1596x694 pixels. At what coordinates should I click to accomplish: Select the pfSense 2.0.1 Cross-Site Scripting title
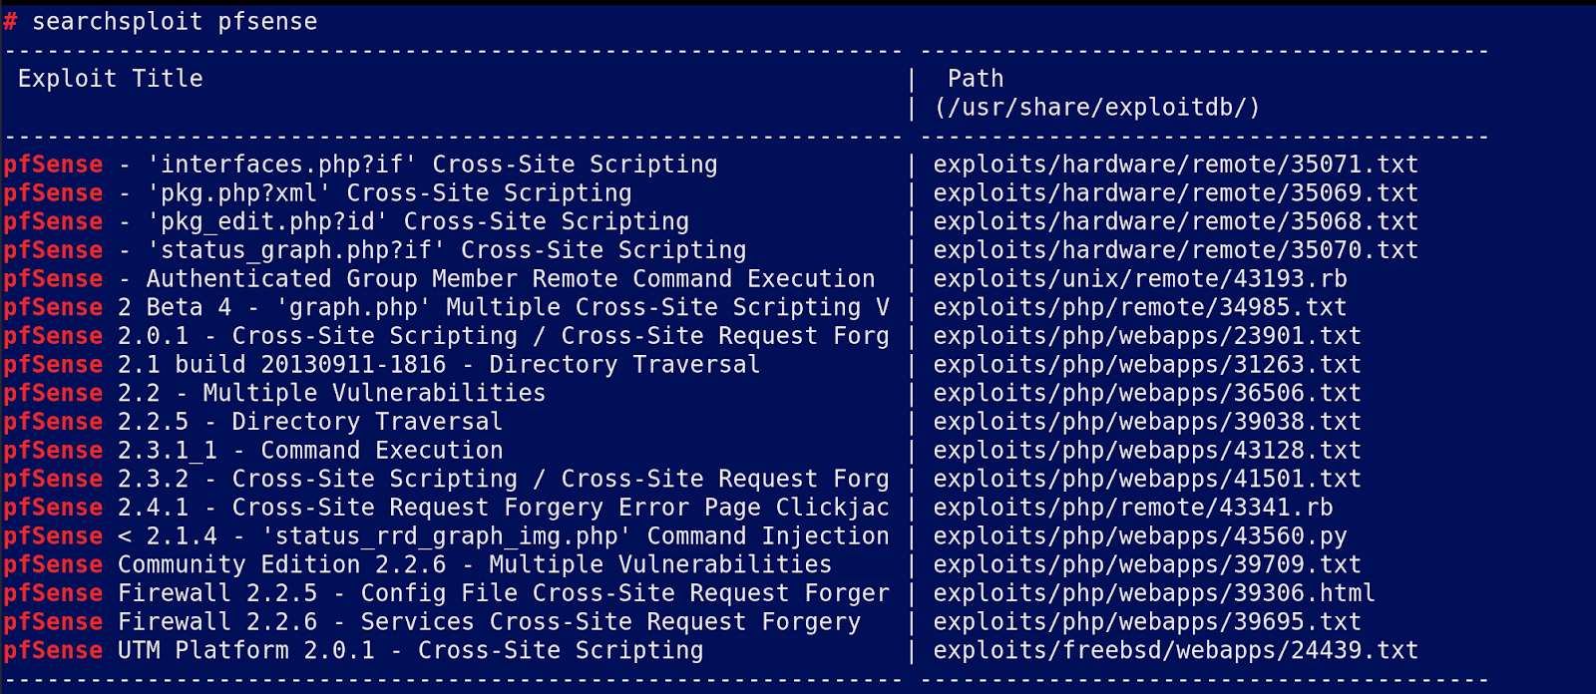coord(447,336)
